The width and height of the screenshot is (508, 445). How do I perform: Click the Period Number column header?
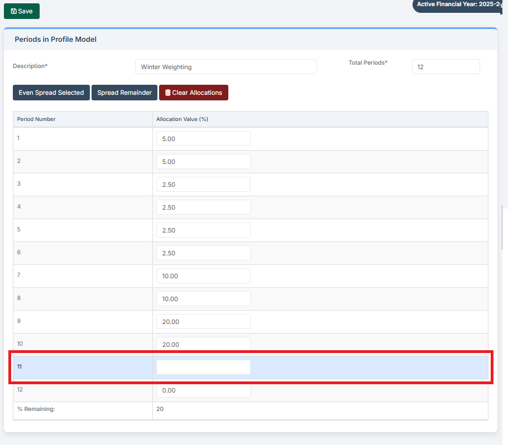36,119
